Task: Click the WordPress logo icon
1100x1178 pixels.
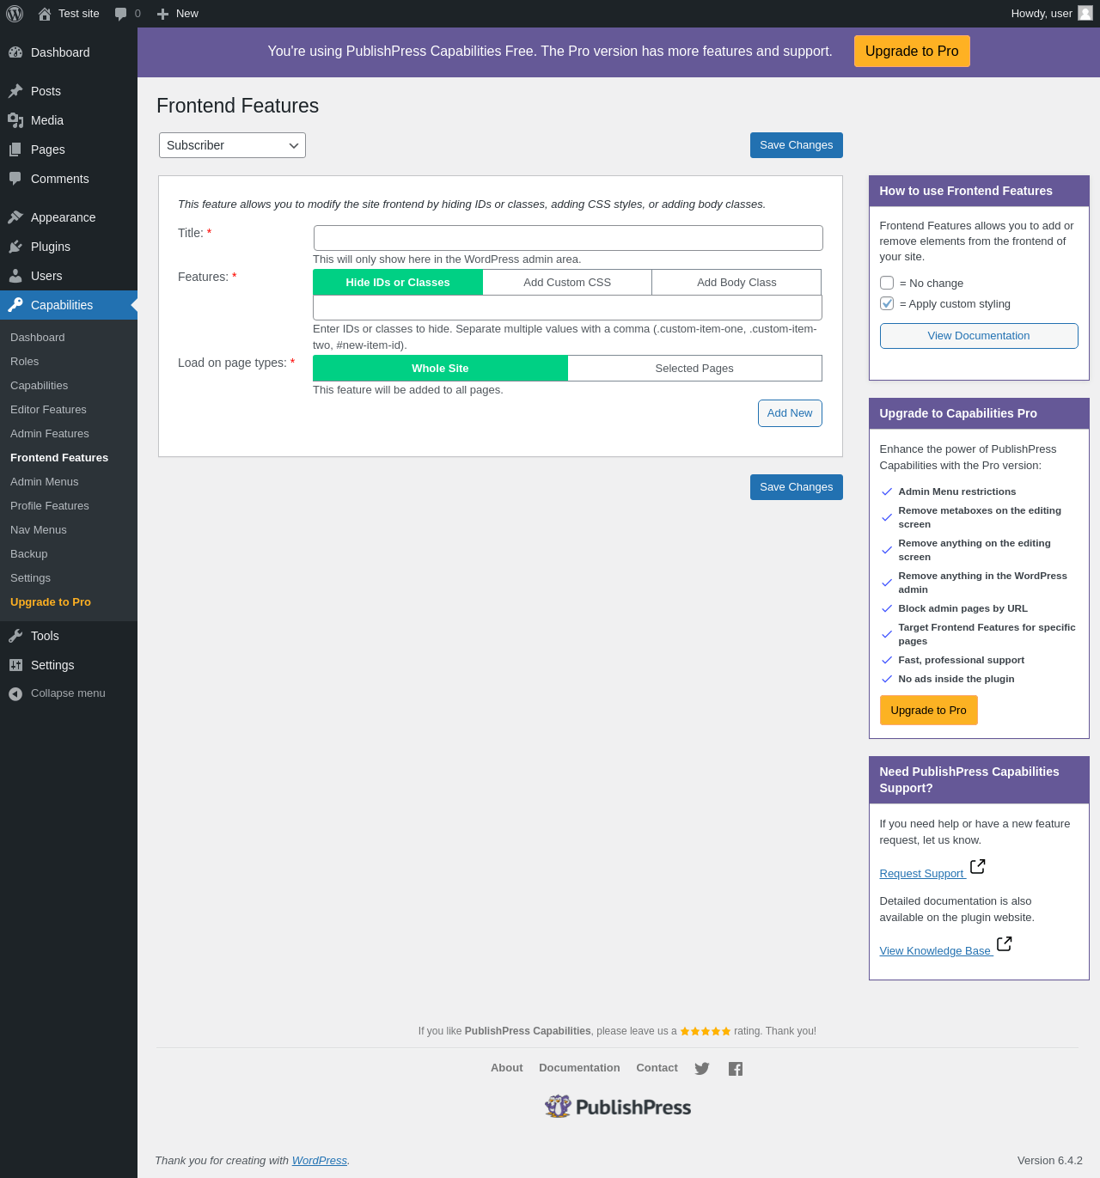Action: click(x=15, y=14)
